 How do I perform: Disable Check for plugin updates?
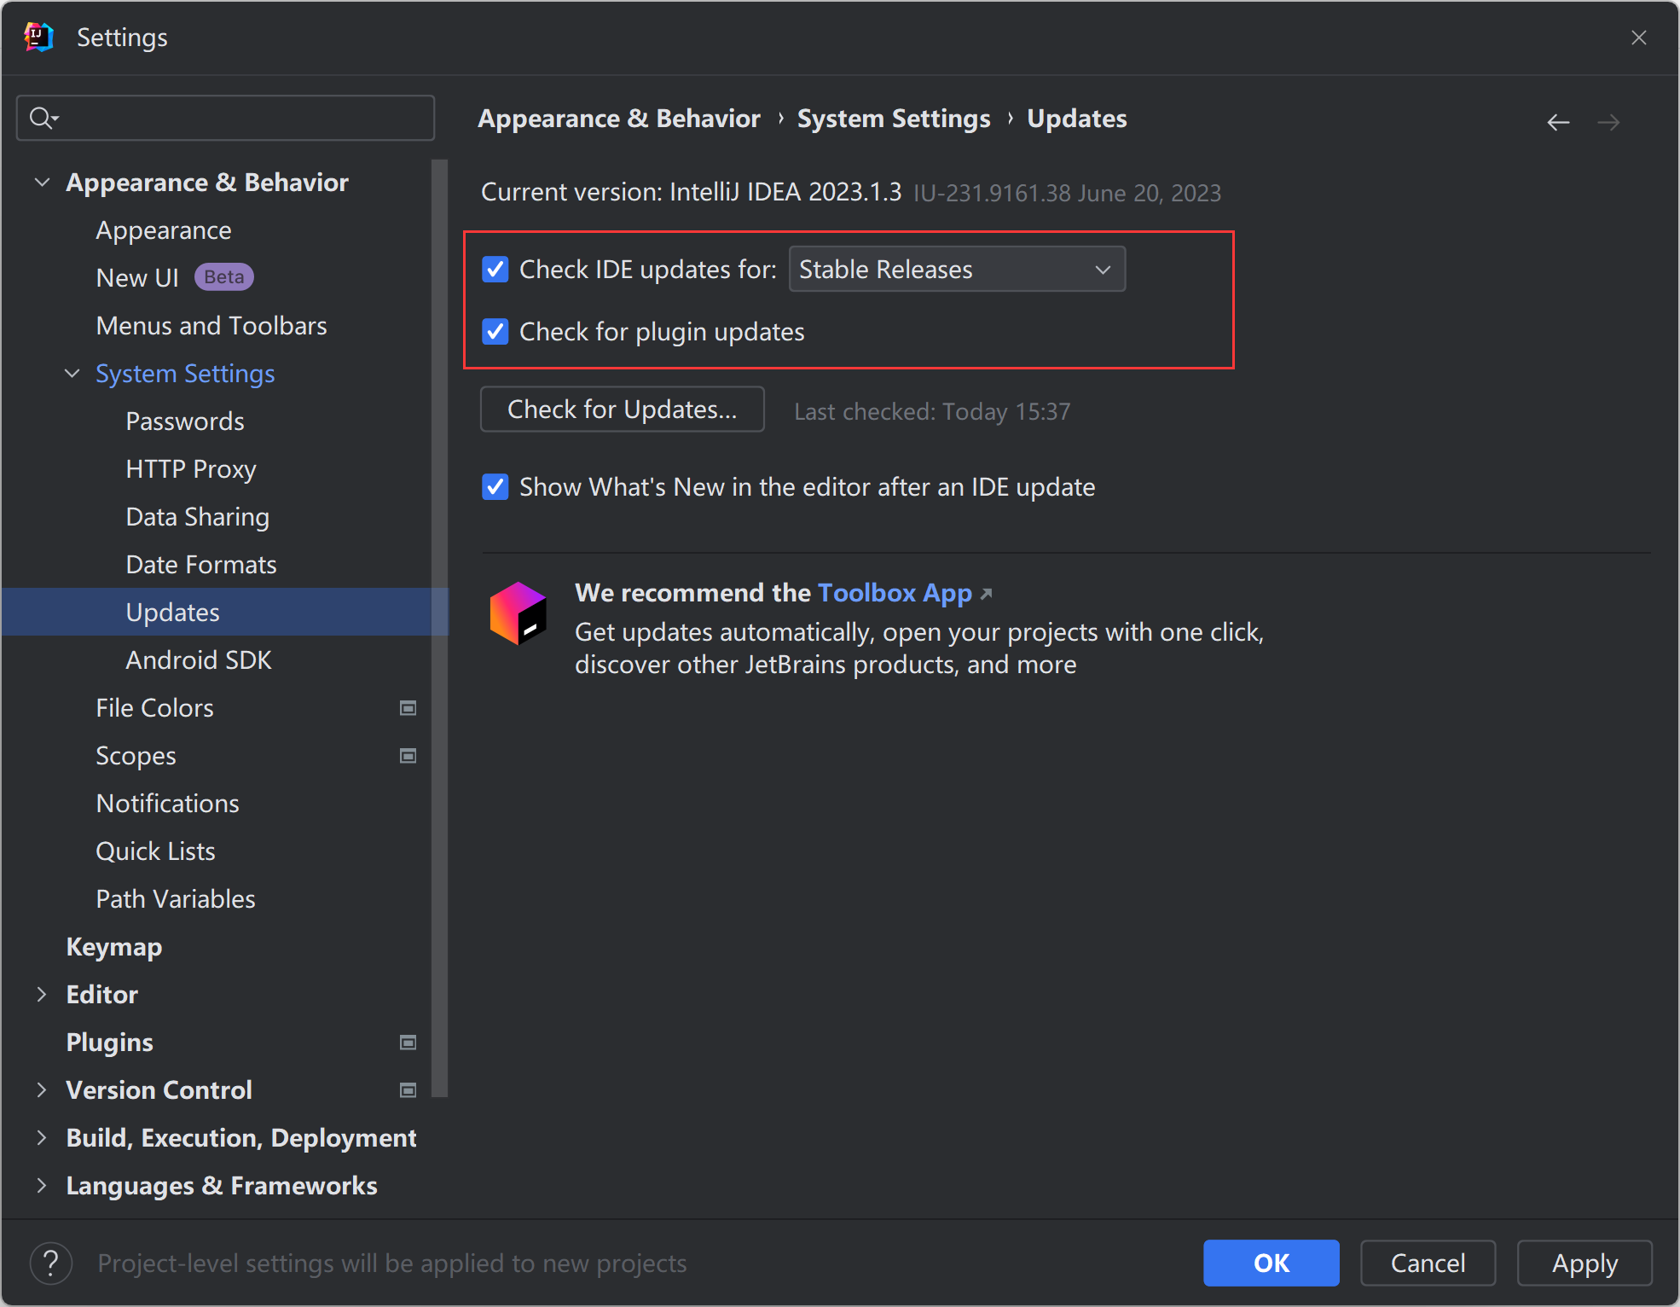(496, 332)
